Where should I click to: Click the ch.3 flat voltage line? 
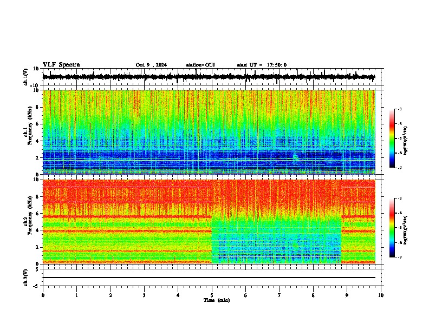coord(209,277)
